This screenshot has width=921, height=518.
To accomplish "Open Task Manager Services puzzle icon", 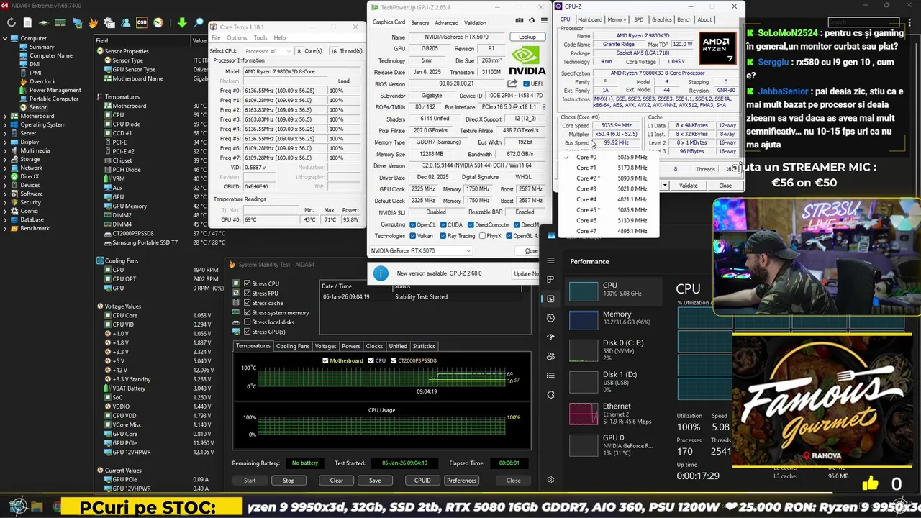I will [550, 395].
